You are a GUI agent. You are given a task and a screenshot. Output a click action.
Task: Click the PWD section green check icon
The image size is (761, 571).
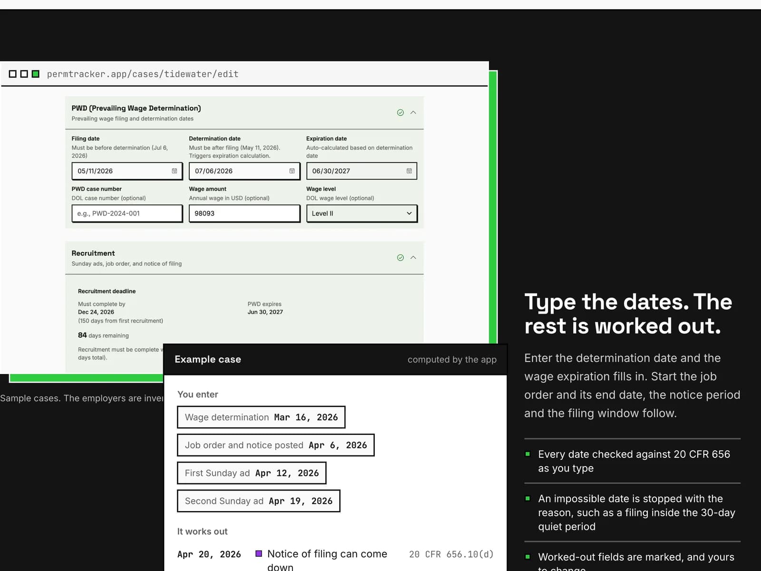(400, 113)
